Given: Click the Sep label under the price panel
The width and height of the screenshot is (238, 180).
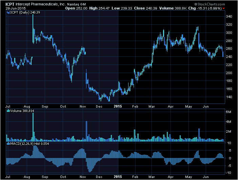Looking at the screenshot, I should (45, 107).
